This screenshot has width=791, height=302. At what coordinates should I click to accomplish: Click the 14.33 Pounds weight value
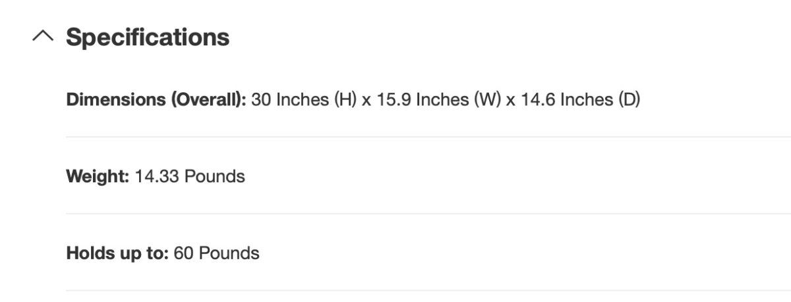(190, 176)
